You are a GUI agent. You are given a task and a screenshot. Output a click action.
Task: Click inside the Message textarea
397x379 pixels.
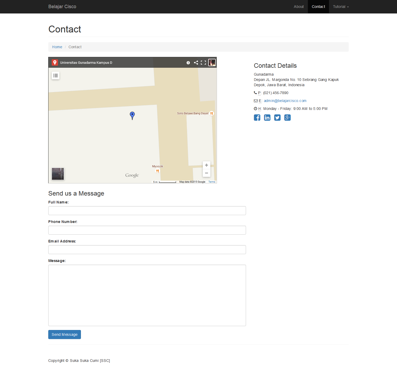pyautogui.click(x=147, y=295)
